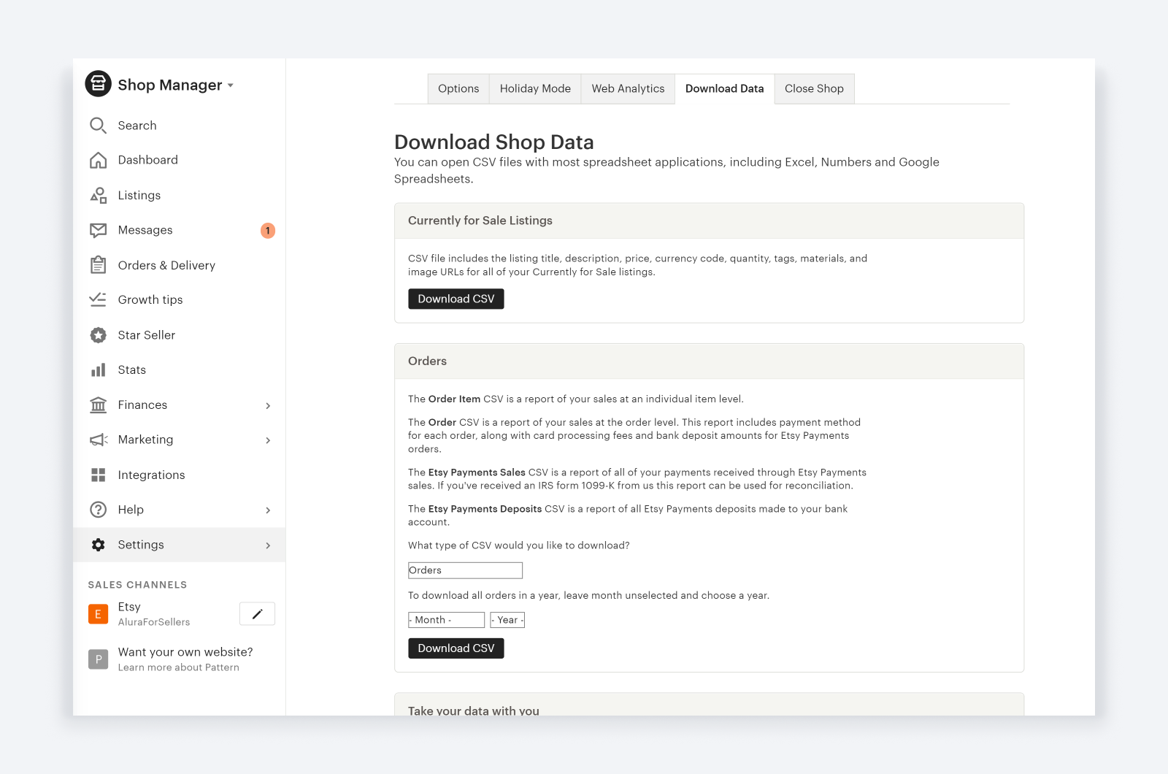Open the Integrations icon
This screenshot has width=1168, height=774.
98,475
